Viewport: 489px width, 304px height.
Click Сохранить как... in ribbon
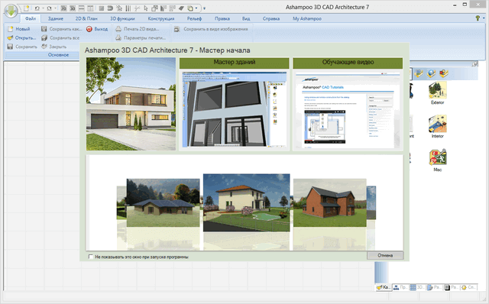click(61, 29)
